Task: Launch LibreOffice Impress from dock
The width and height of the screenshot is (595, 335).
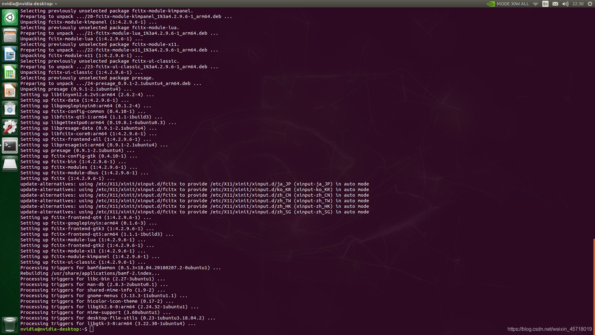Action: (x=10, y=91)
